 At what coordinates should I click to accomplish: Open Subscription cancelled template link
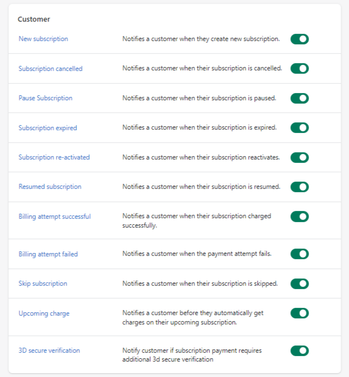(x=50, y=69)
